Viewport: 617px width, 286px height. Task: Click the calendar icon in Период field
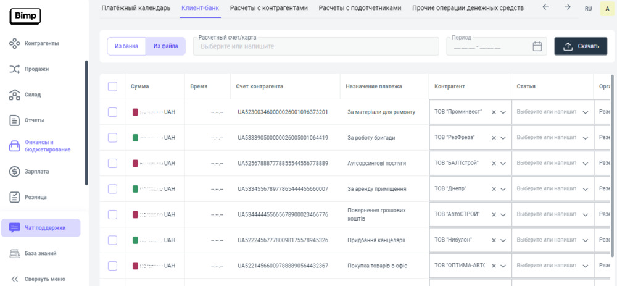click(x=537, y=46)
